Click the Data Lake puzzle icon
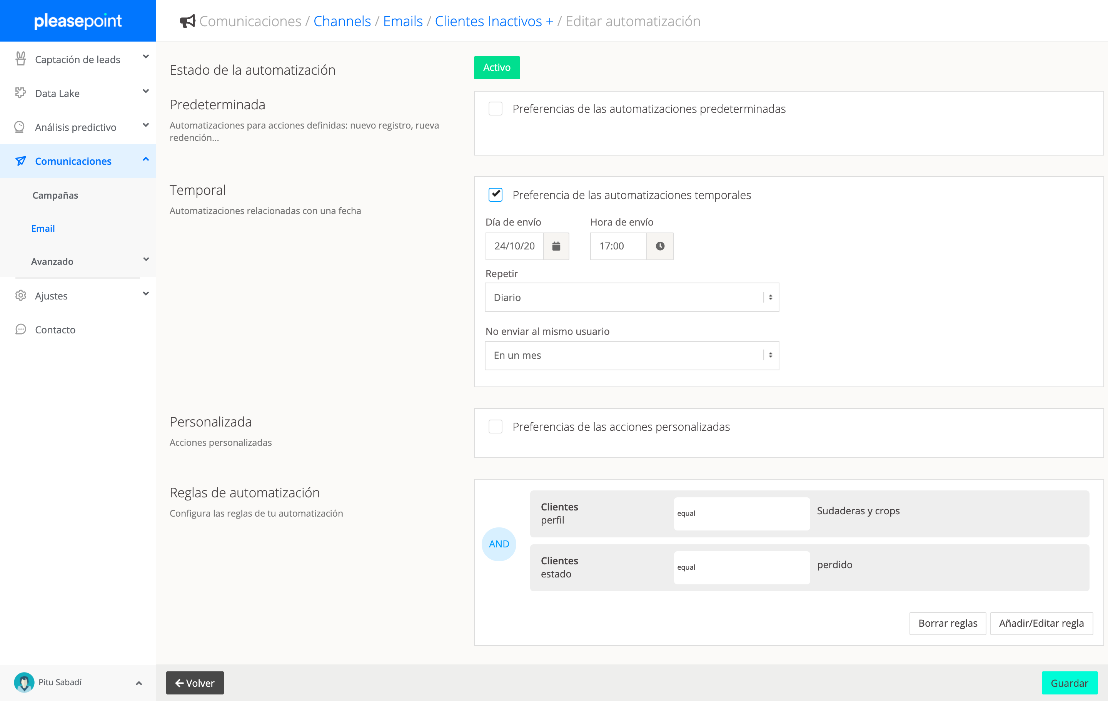1108x701 pixels. click(x=20, y=93)
